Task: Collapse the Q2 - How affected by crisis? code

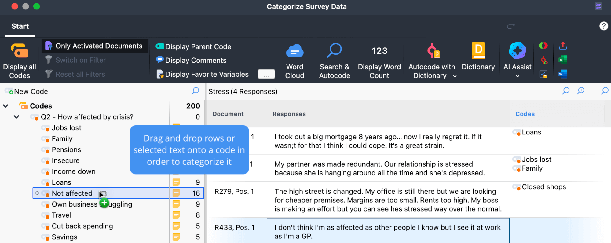Action: tap(16, 117)
